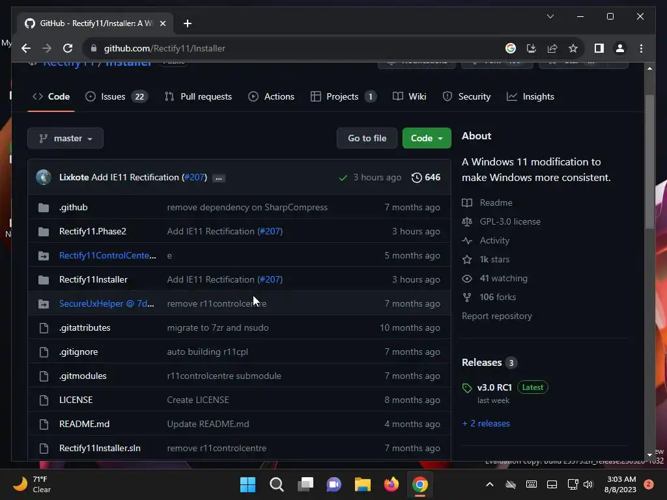The width and height of the screenshot is (667, 500).
Task: Open the README.md file
Action: click(84, 424)
